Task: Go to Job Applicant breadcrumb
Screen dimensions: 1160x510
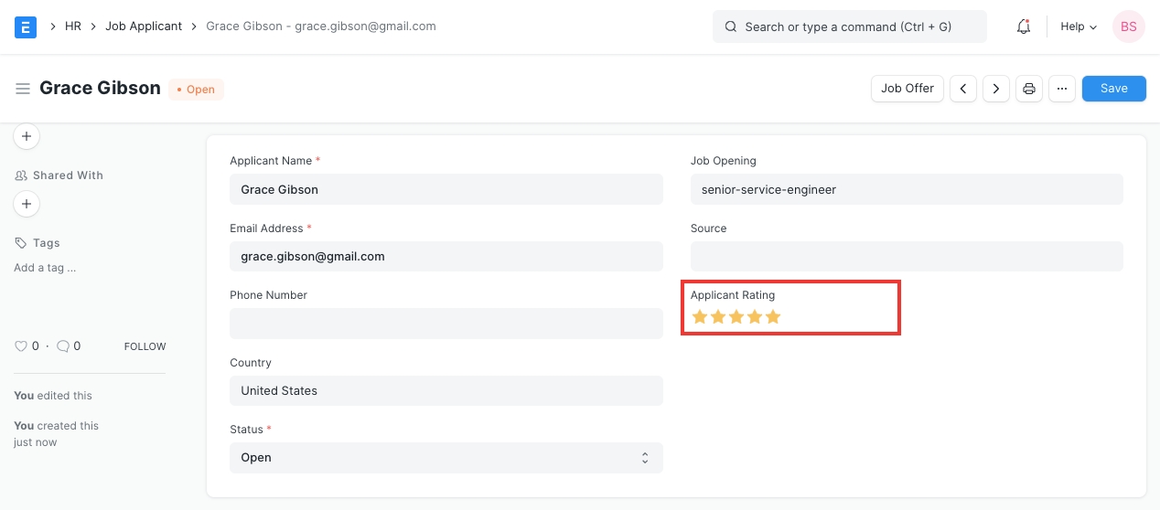Action: click(x=144, y=27)
